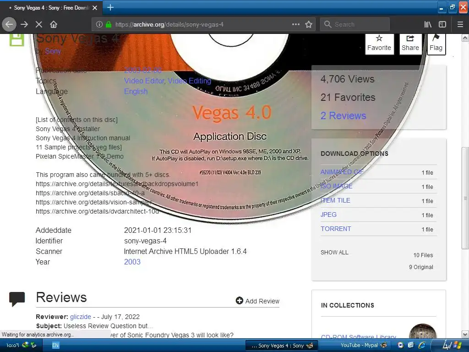Click into the browser Search box
The height and width of the screenshot is (352, 469).
(x=355, y=24)
